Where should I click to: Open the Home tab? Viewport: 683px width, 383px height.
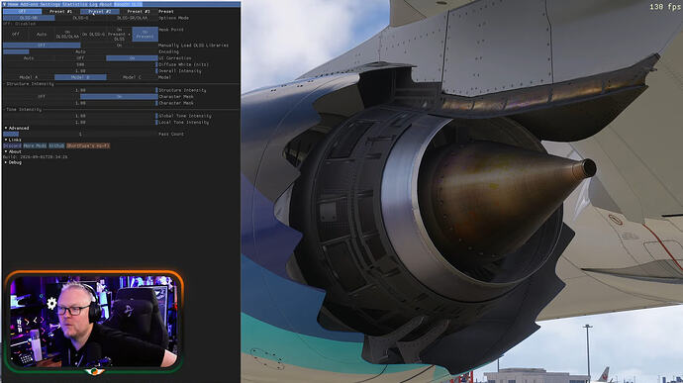click(13, 4)
